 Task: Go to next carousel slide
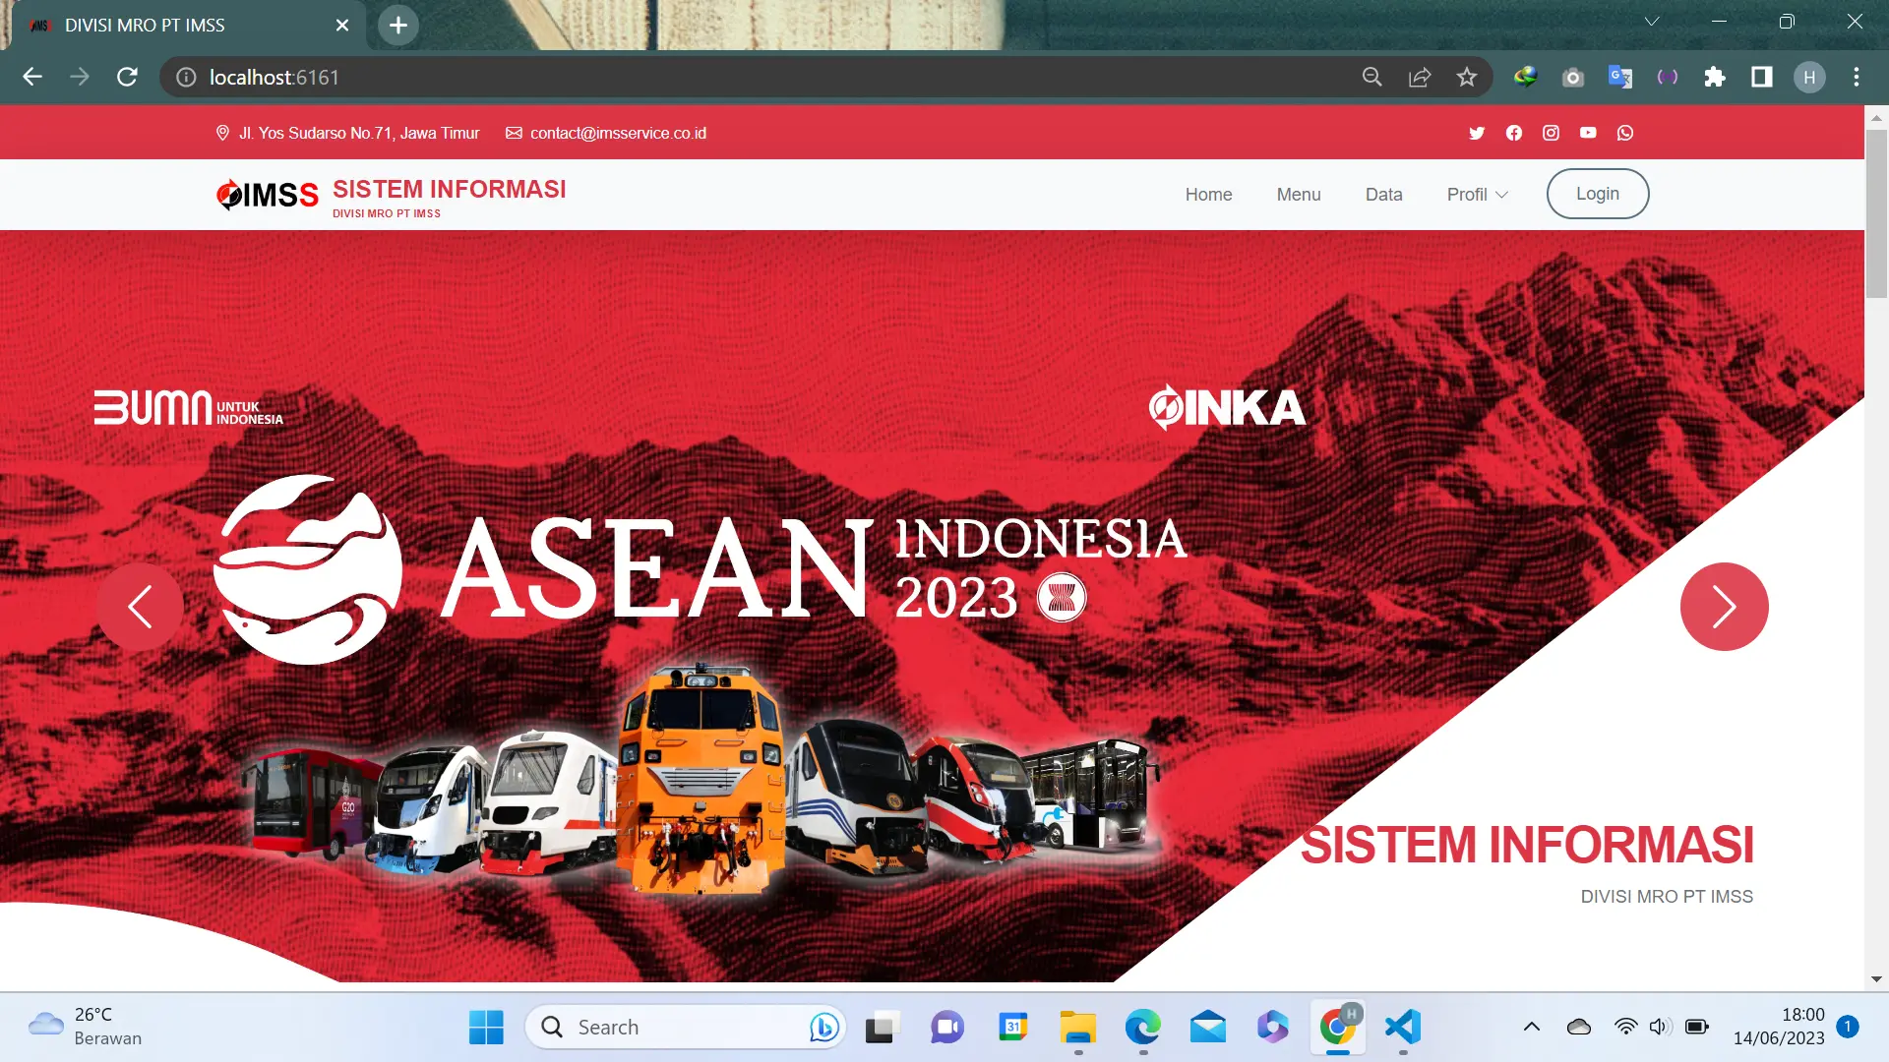click(x=1724, y=607)
